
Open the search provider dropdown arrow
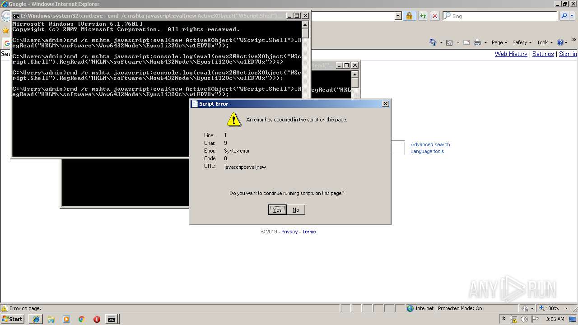(572, 16)
